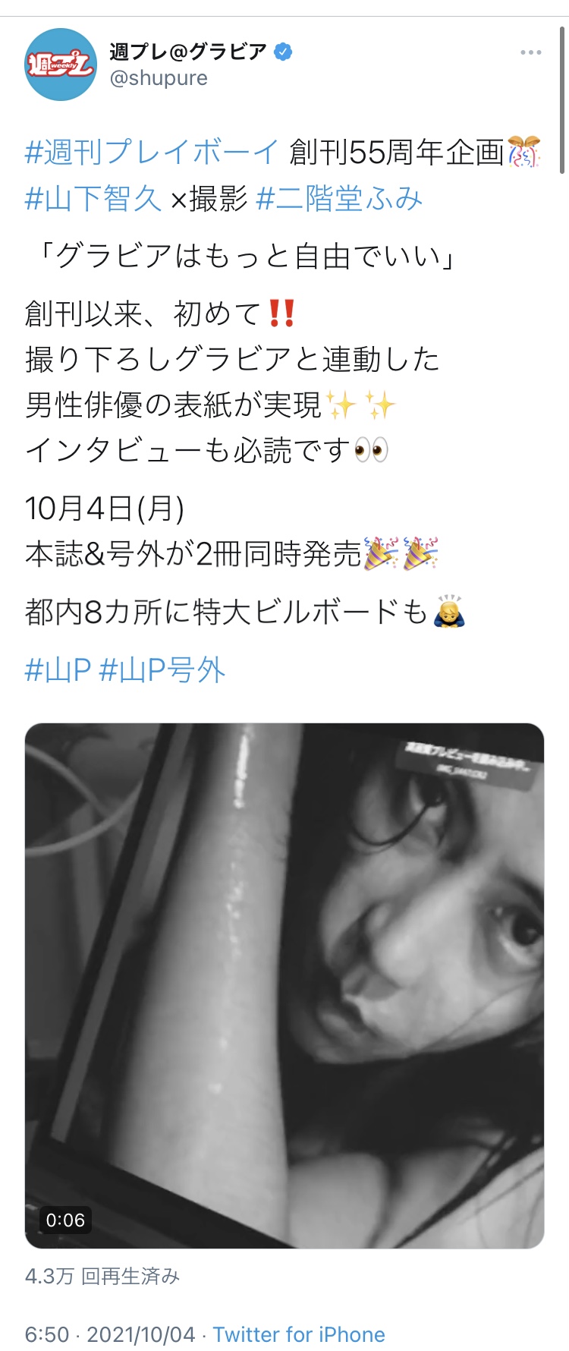Tap the 0:06 video duration badge
This screenshot has height=1351, width=569.
65,1220
